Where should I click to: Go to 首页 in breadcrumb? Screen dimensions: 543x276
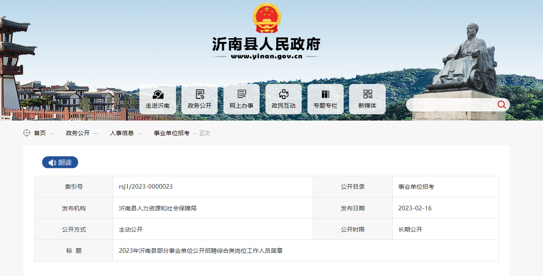click(x=40, y=133)
